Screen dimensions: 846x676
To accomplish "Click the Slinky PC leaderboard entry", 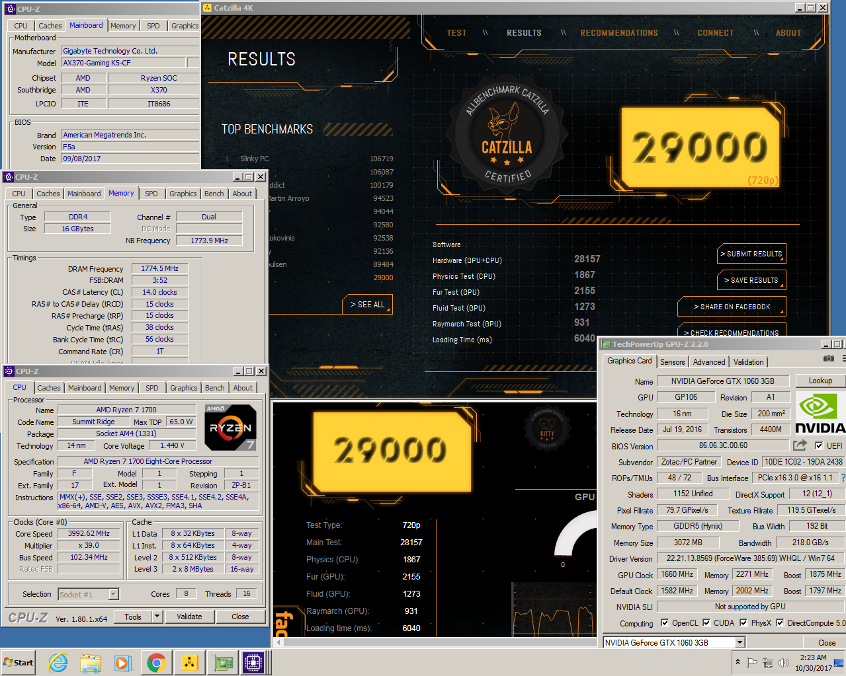I will coord(309,159).
